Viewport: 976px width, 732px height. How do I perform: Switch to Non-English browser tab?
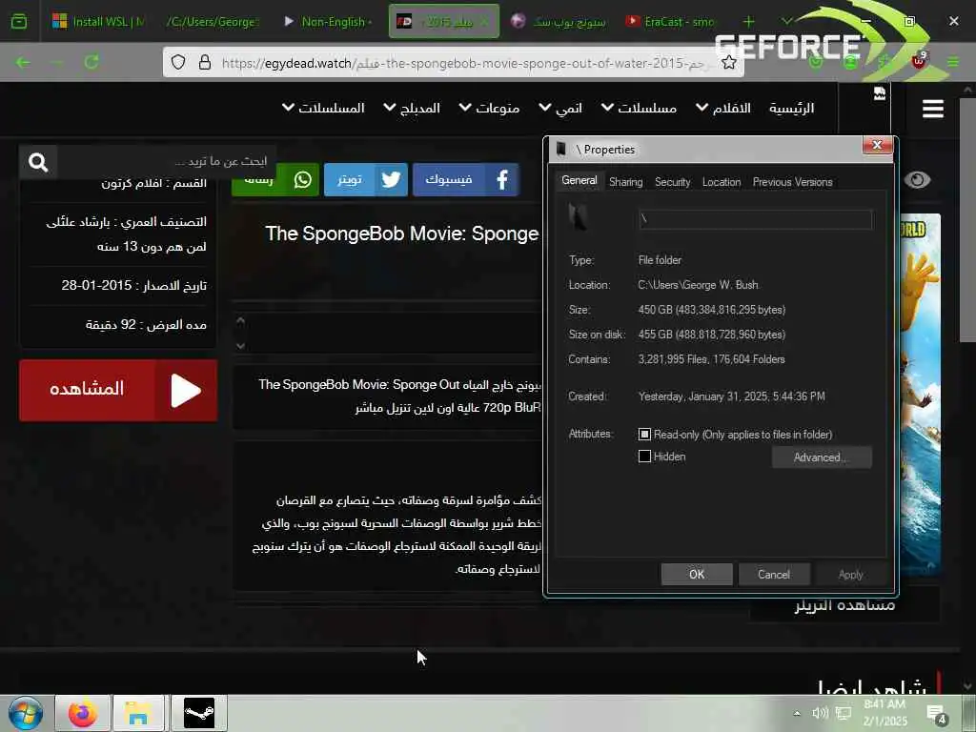(x=328, y=22)
